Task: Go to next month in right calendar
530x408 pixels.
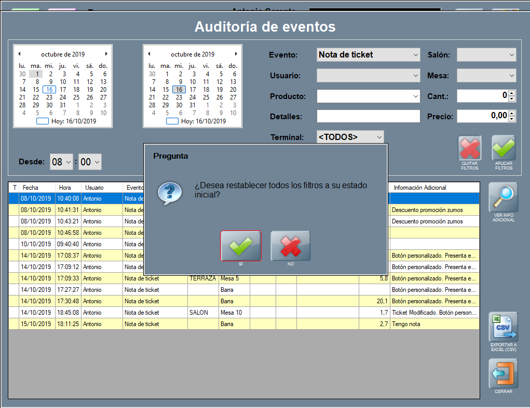Action: click(236, 54)
